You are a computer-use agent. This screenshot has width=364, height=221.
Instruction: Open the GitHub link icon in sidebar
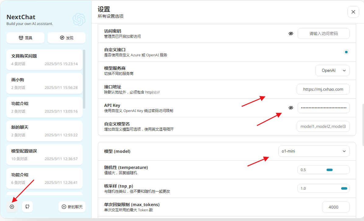[27, 207]
